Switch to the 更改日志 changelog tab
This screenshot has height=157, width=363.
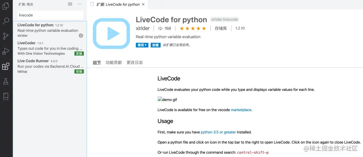point(135,62)
